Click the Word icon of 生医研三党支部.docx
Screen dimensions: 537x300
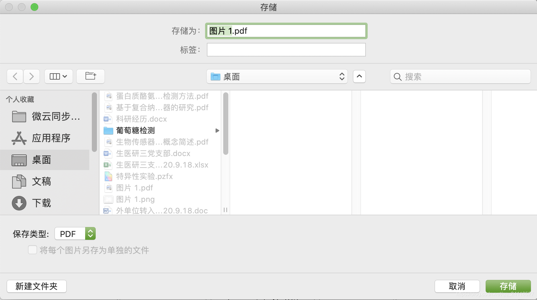(x=108, y=154)
